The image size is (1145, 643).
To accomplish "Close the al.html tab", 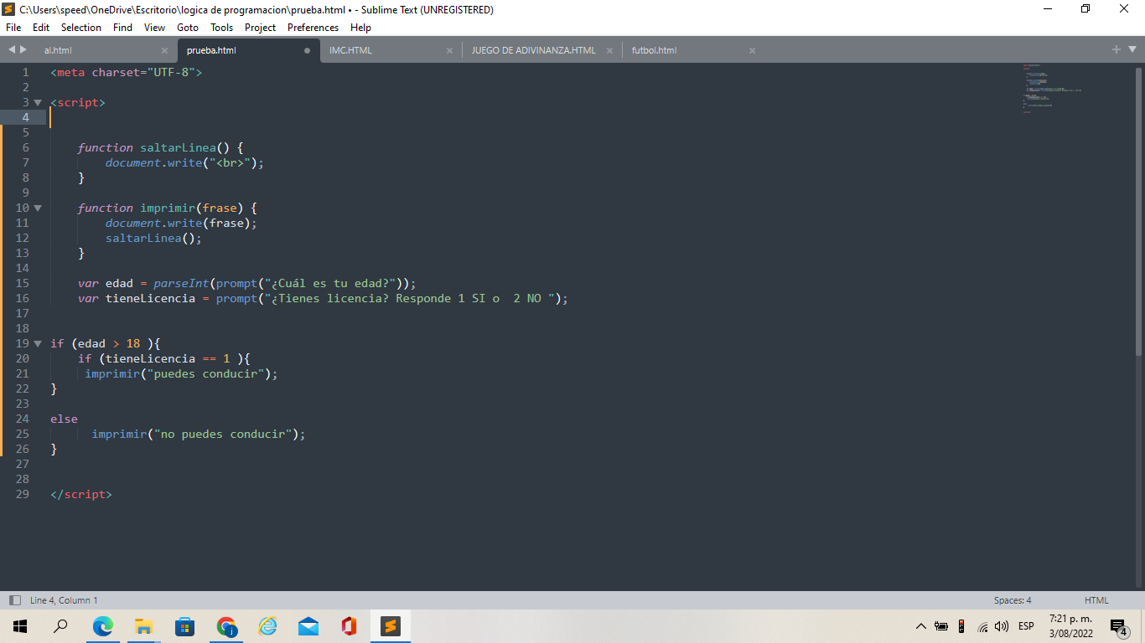I will point(163,50).
